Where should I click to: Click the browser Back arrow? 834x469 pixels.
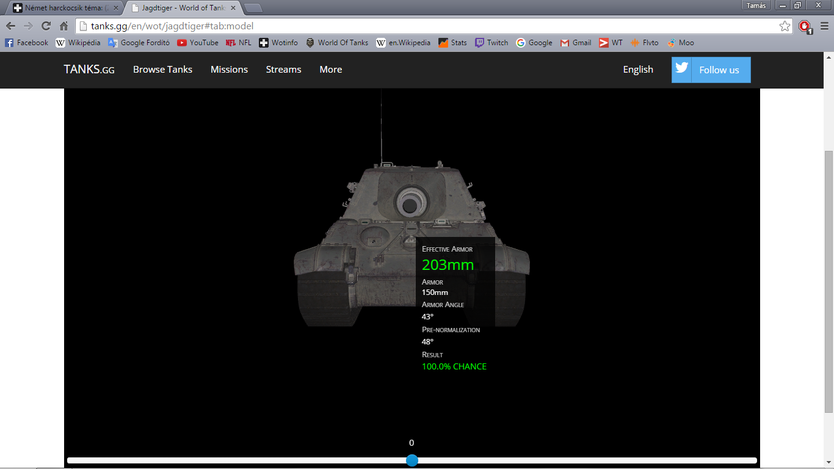pyautogui.click(x=10, y=26)
